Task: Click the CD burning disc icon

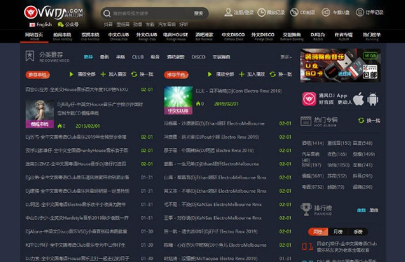Action: [x=294, y=12]
